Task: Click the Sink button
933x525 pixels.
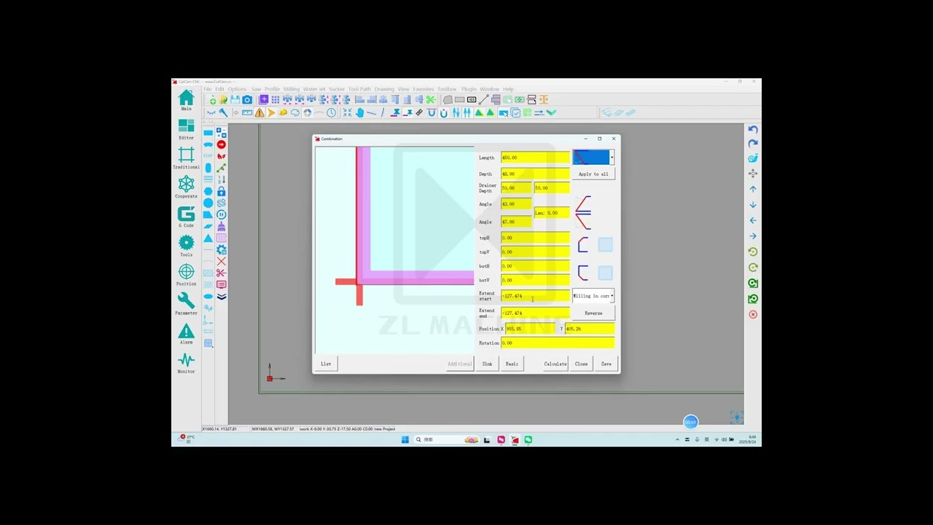Action: 487,364
